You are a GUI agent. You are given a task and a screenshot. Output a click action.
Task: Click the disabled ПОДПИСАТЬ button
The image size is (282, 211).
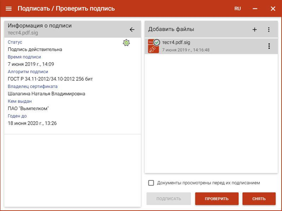coord(168,199)
